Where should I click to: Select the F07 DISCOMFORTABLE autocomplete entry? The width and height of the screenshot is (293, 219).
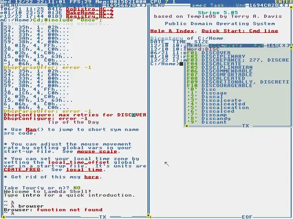click(x=220, y=75)
